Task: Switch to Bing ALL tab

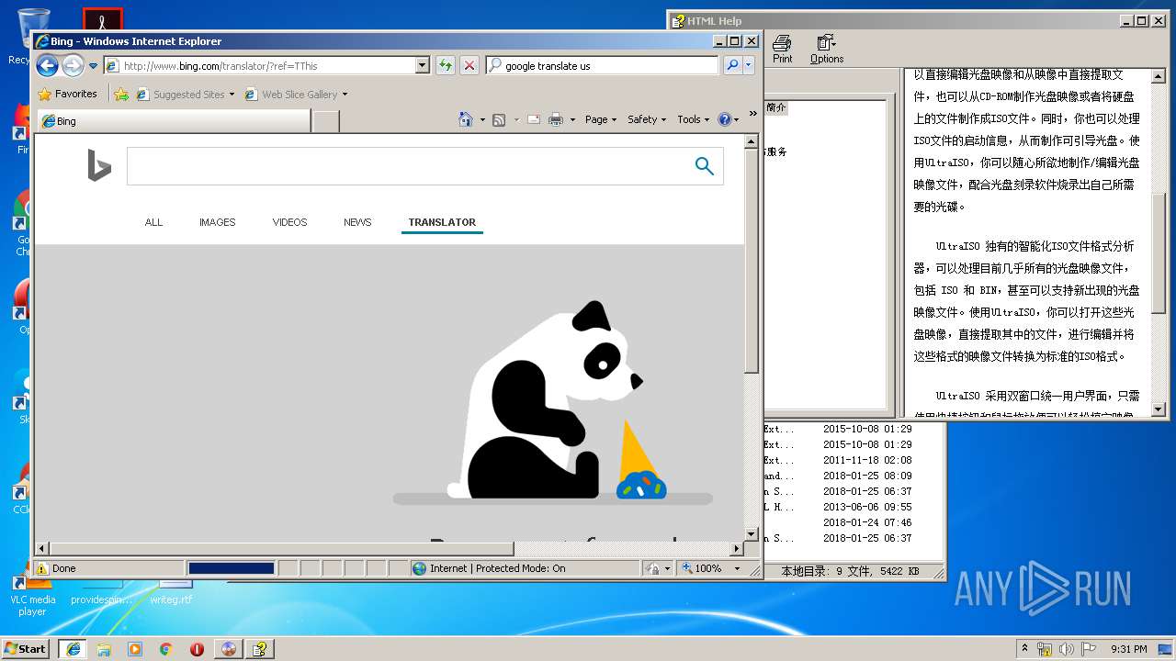Action: (x=153, y=222)
